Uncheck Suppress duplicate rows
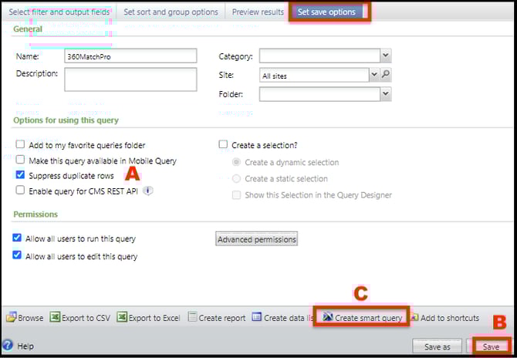 tap(19, 175)
